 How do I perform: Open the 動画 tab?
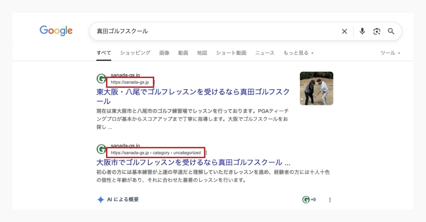183,53
